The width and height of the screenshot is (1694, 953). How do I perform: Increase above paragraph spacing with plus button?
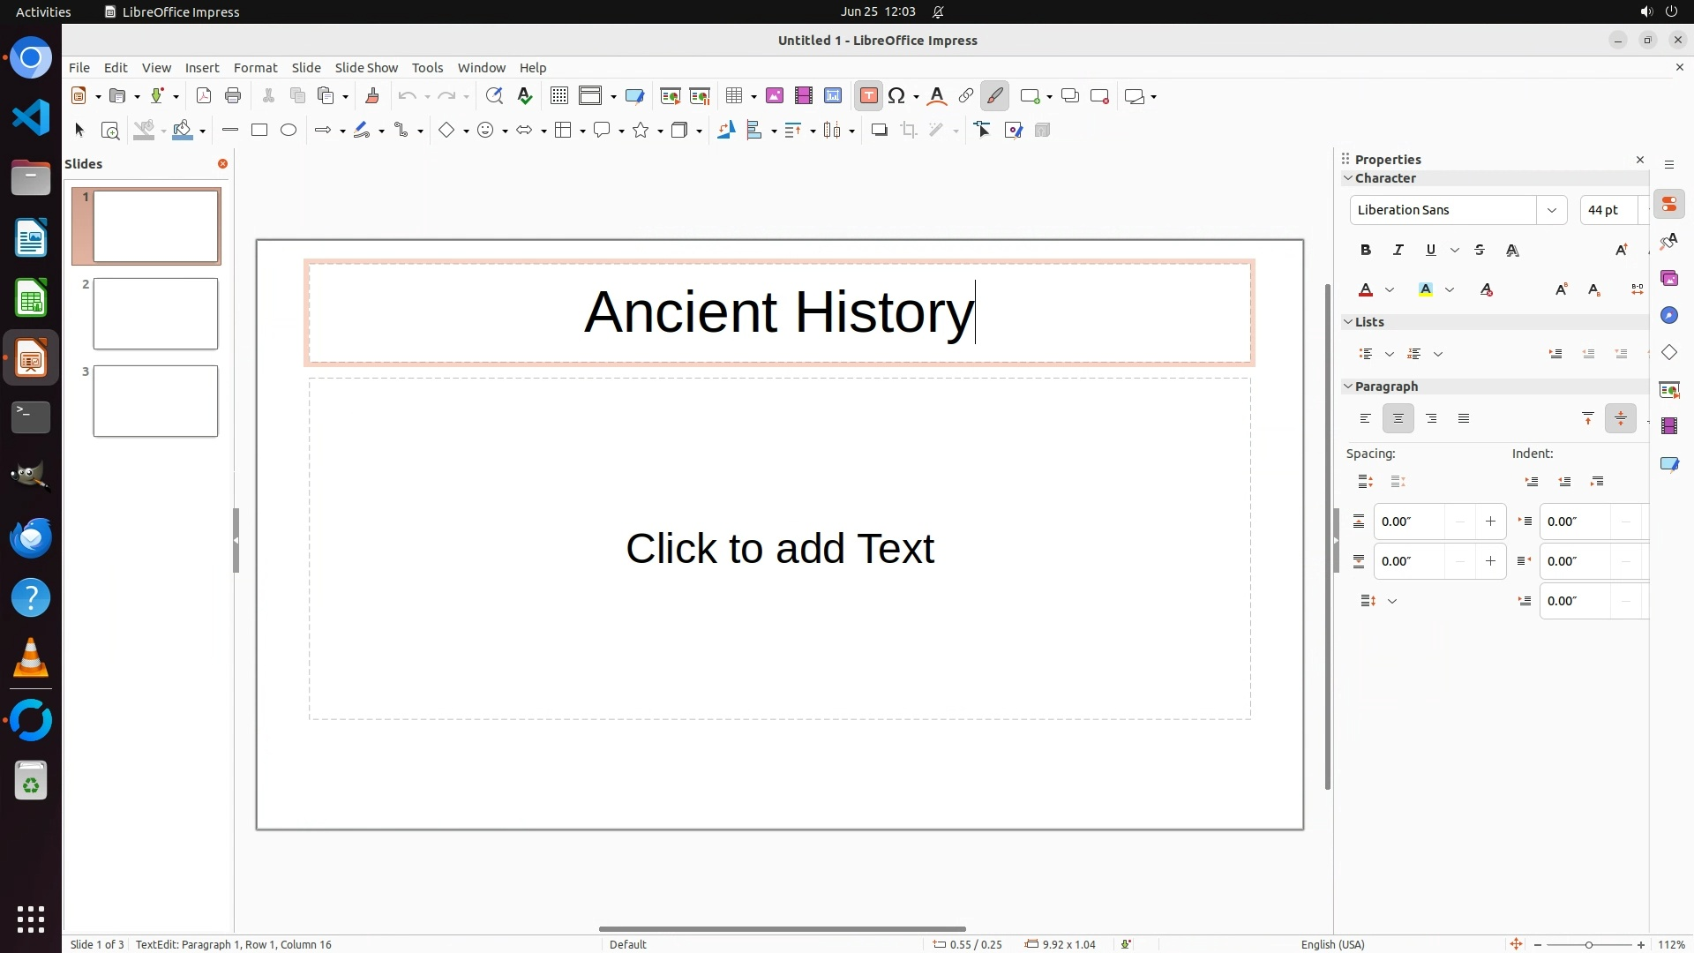(x=1490, y=522)
